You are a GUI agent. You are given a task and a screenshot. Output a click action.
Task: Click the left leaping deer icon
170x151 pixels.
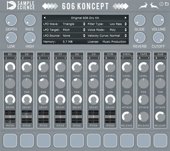143,6
